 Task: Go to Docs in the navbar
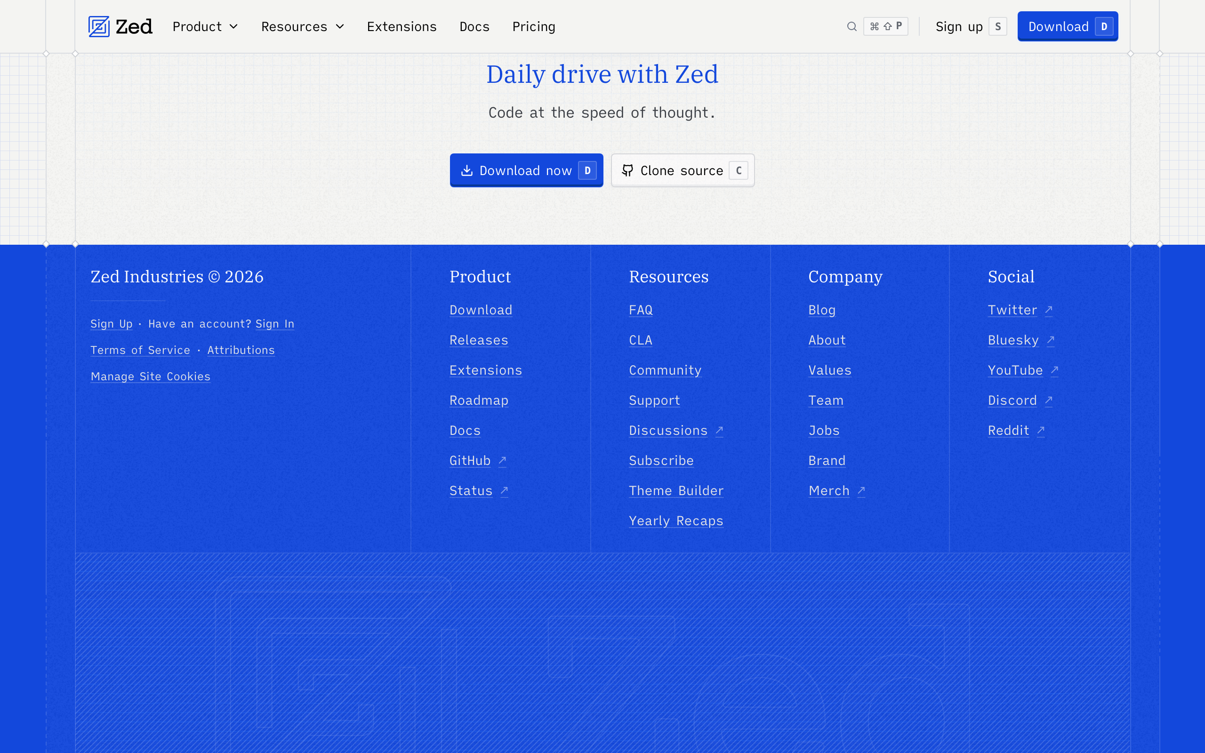(474, 26)
